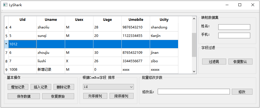
Task: Save data with the 保存数据 button
Action: point(24,96)
